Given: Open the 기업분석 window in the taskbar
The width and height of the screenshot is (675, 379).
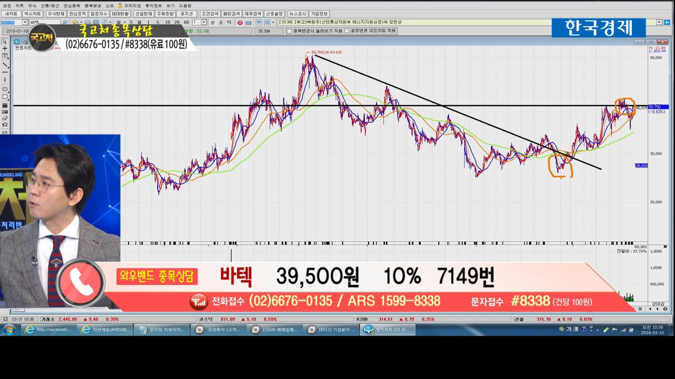Looking at the screenshot, I should coord(331,330).
